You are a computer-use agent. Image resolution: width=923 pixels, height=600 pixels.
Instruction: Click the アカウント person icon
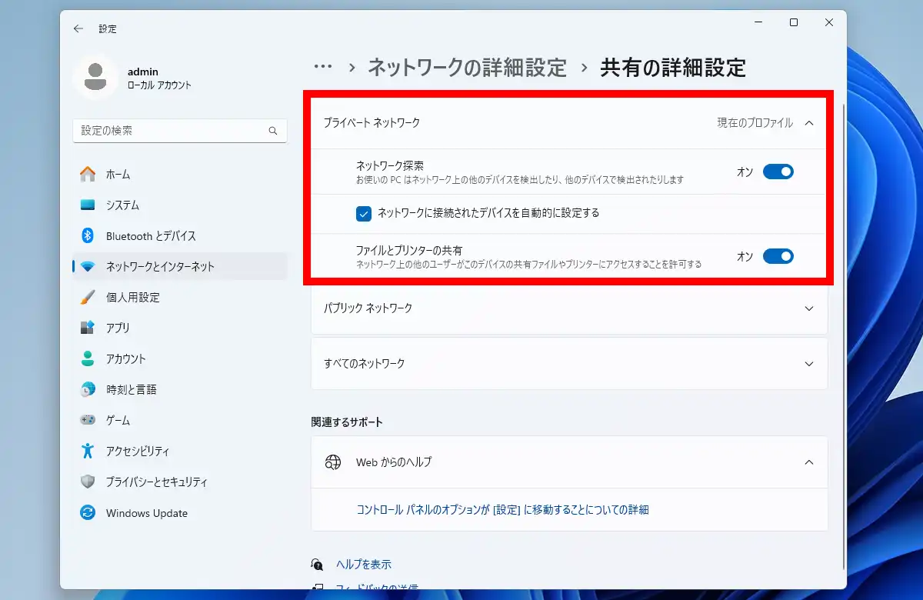click(88, 358)
